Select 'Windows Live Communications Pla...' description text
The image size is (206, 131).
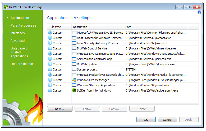(x=100, y=54)
